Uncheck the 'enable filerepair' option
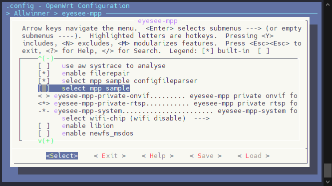Image resolution: width=332 pixels, height=186 pixels. [44, 73]
